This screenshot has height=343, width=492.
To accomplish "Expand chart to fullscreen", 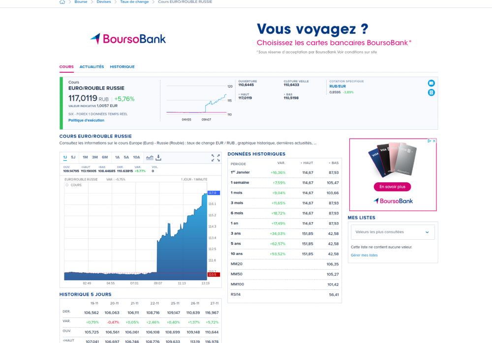I will click(x=215, y=158).
